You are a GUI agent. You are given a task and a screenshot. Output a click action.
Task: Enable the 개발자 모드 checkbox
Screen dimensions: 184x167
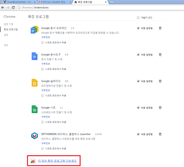tap(138, 18)
